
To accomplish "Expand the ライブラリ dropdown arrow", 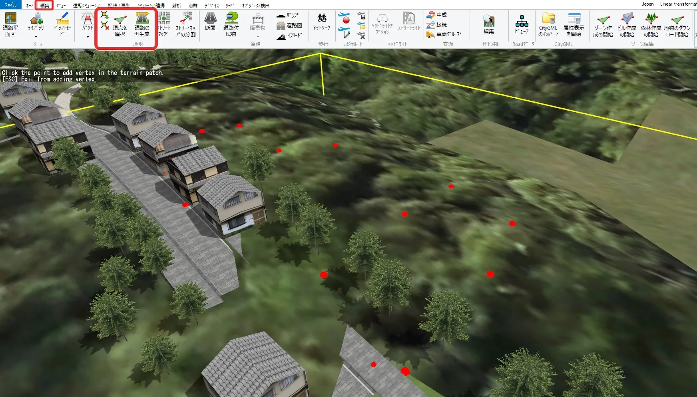I will (36, 37).
